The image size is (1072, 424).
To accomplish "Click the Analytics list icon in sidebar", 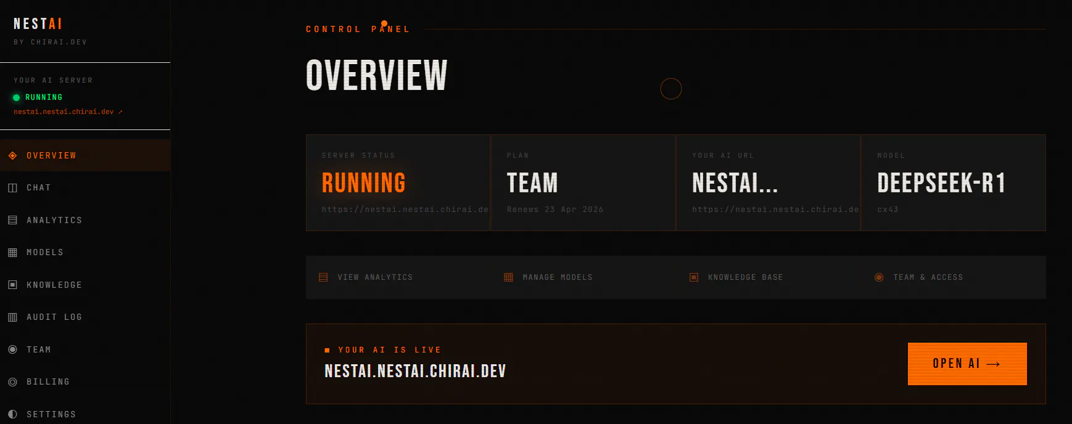I will [x=12, y=220].
